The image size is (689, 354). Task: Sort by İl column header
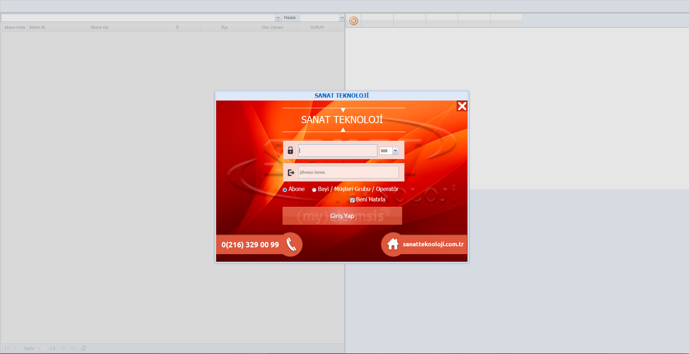tap(177, 27)
